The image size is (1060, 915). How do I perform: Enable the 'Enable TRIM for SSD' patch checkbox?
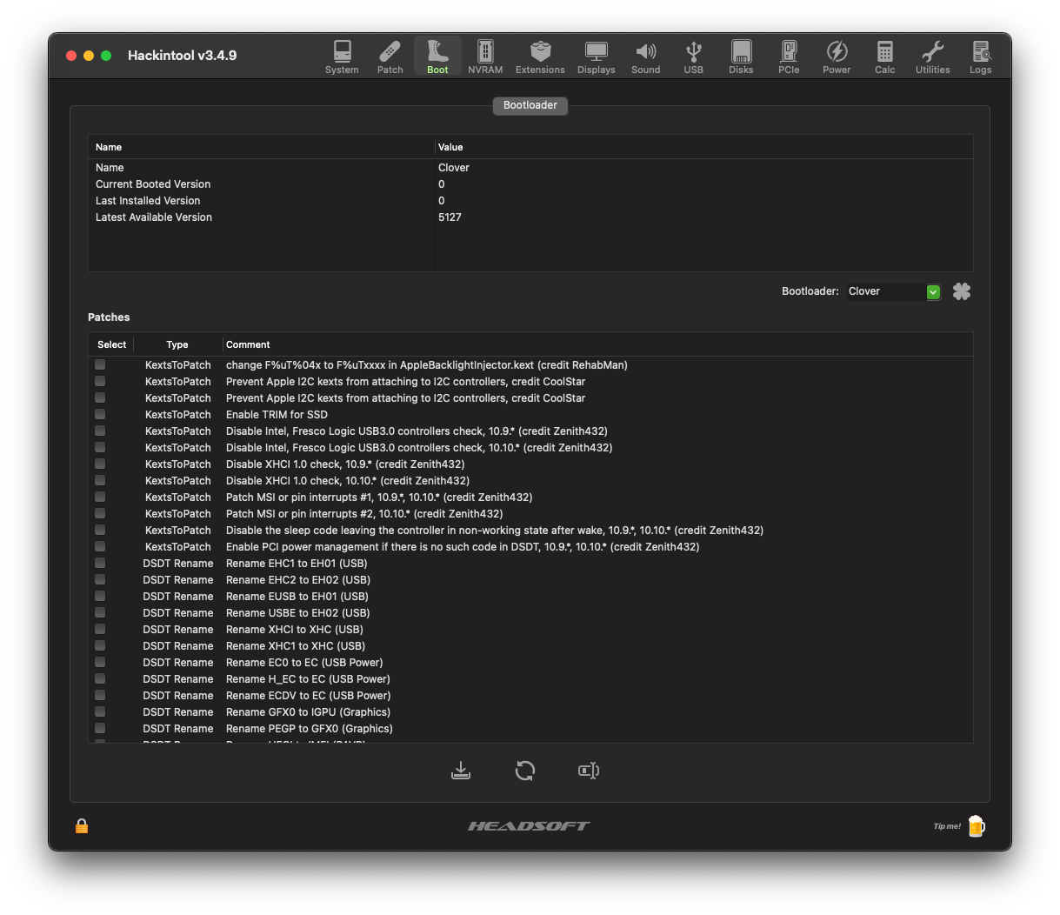[100, 415]
